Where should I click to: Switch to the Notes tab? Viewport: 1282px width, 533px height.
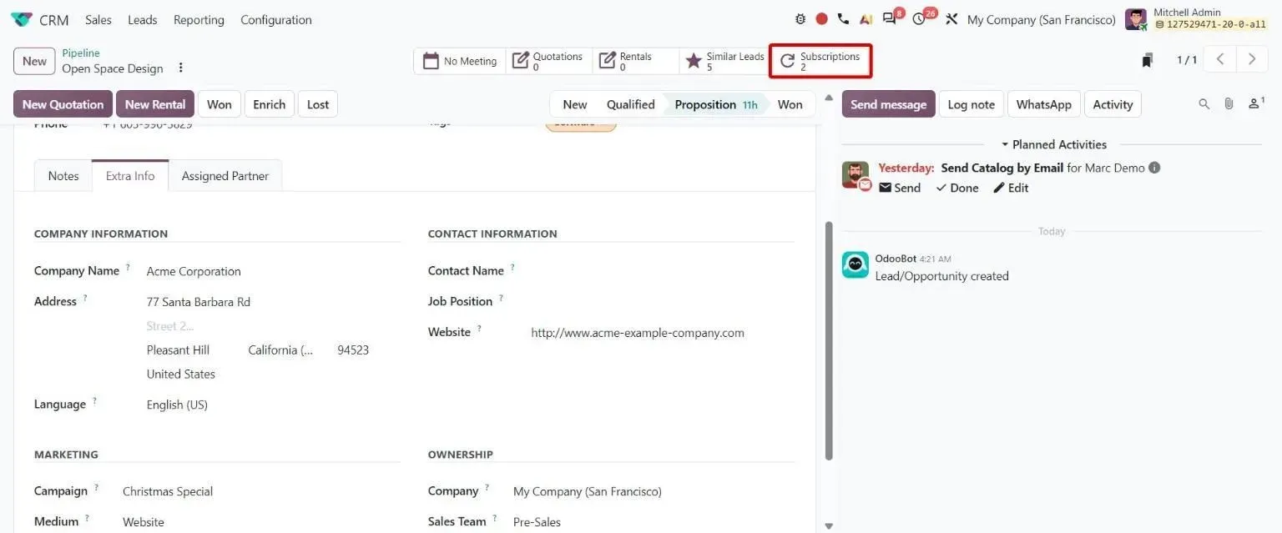[63, 176]
